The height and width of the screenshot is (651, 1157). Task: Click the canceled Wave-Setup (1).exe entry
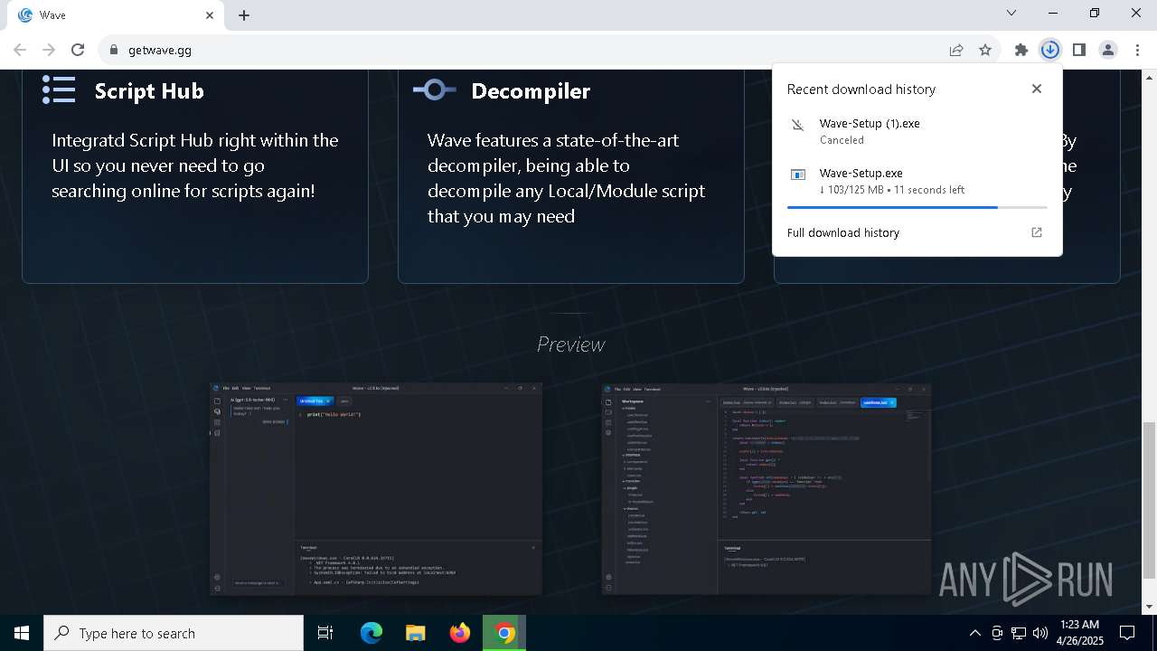(917, 131)
